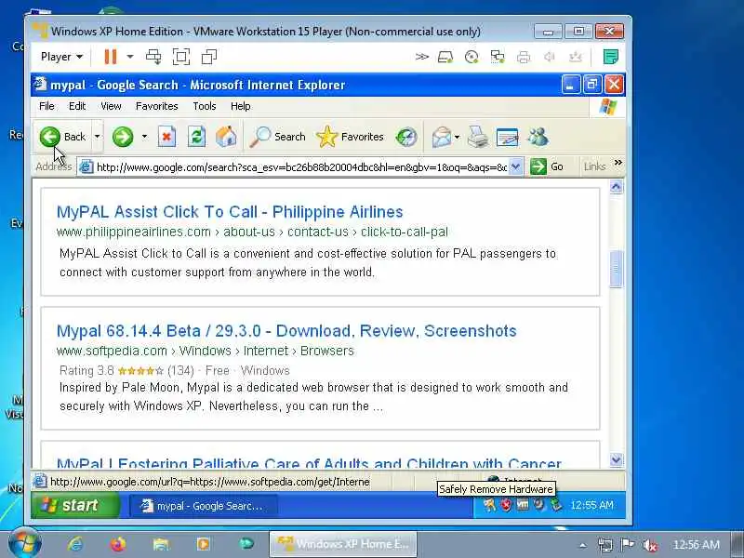Screen dimensions: 744x558
Task: Pause the virtual machine in VMware Player
Action: coord(111,57)
